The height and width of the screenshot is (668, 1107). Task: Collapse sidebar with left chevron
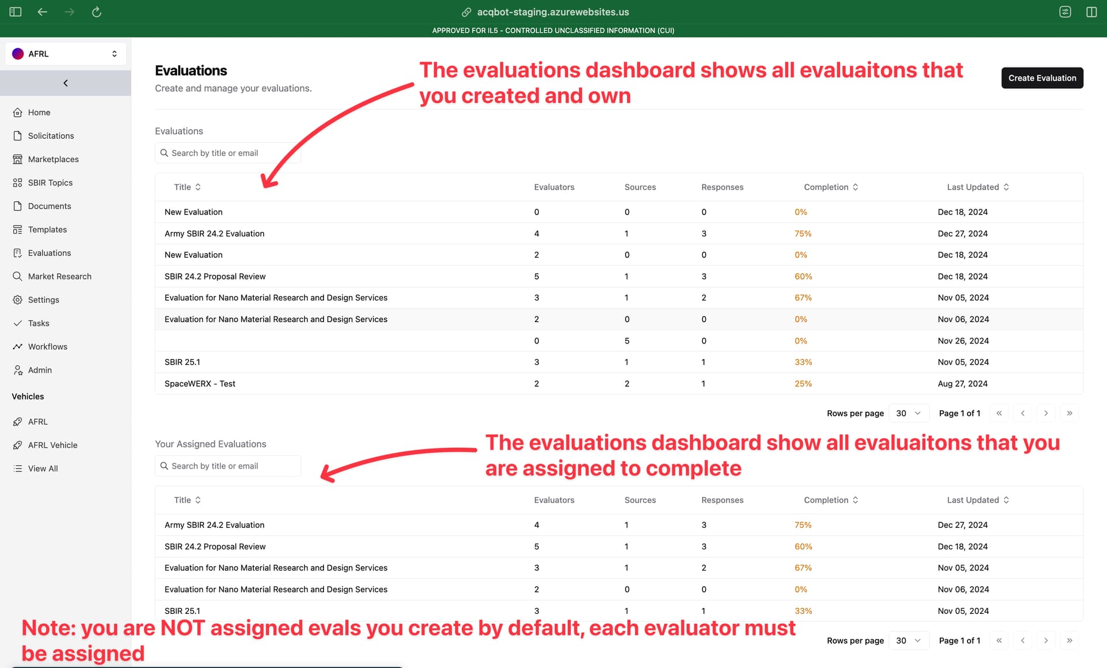click(66, 83)
